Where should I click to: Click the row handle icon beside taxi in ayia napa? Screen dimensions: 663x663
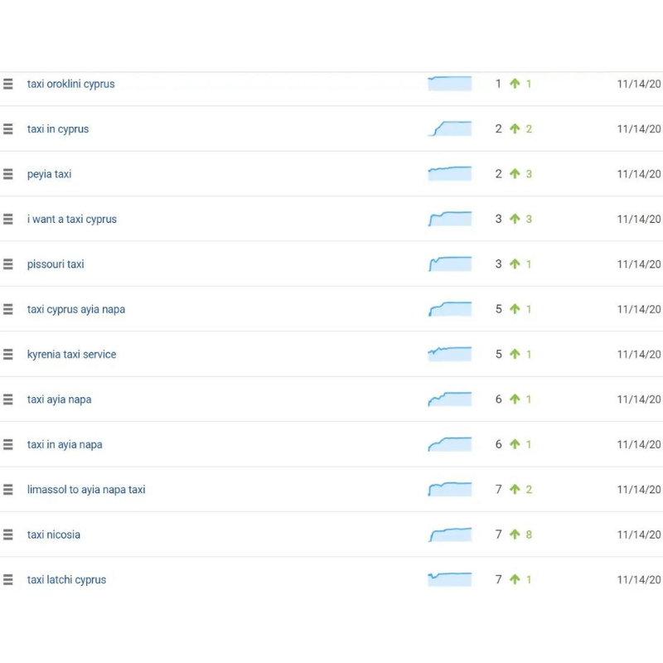(x=8, y=444)
